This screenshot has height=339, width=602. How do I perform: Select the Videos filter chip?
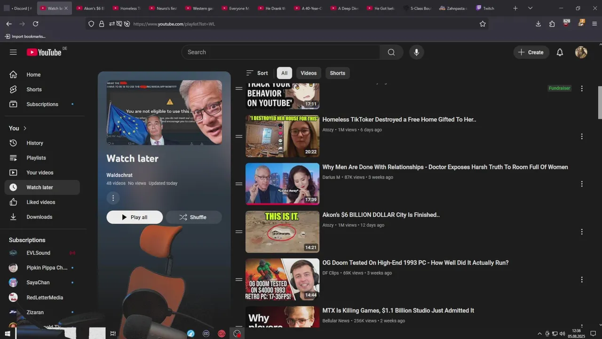tap(309, 73)
